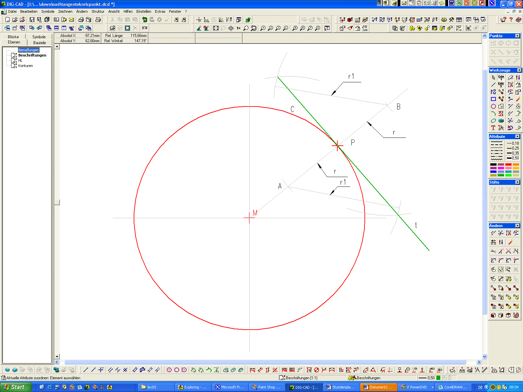This screenshot has width=523, height=392.
Task: Pick the black color swatch
Action: (493, 164)
